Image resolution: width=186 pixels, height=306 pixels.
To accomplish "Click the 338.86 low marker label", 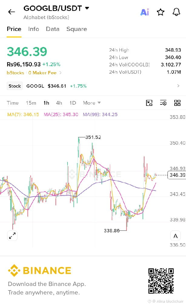I will click(x=111, y=231).
